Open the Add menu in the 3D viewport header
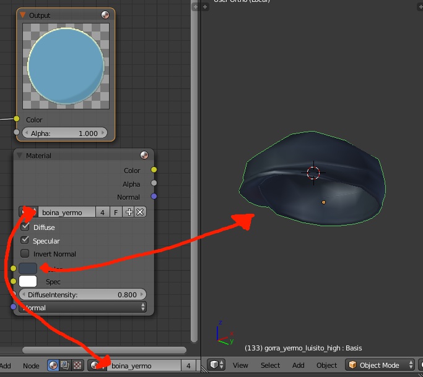Screen dimensions: 423x377 (x=298, y=365)
